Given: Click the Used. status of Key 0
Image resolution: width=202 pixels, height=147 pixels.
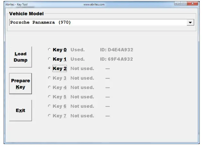Looking at the screenshot, I should tap(78, 50).
